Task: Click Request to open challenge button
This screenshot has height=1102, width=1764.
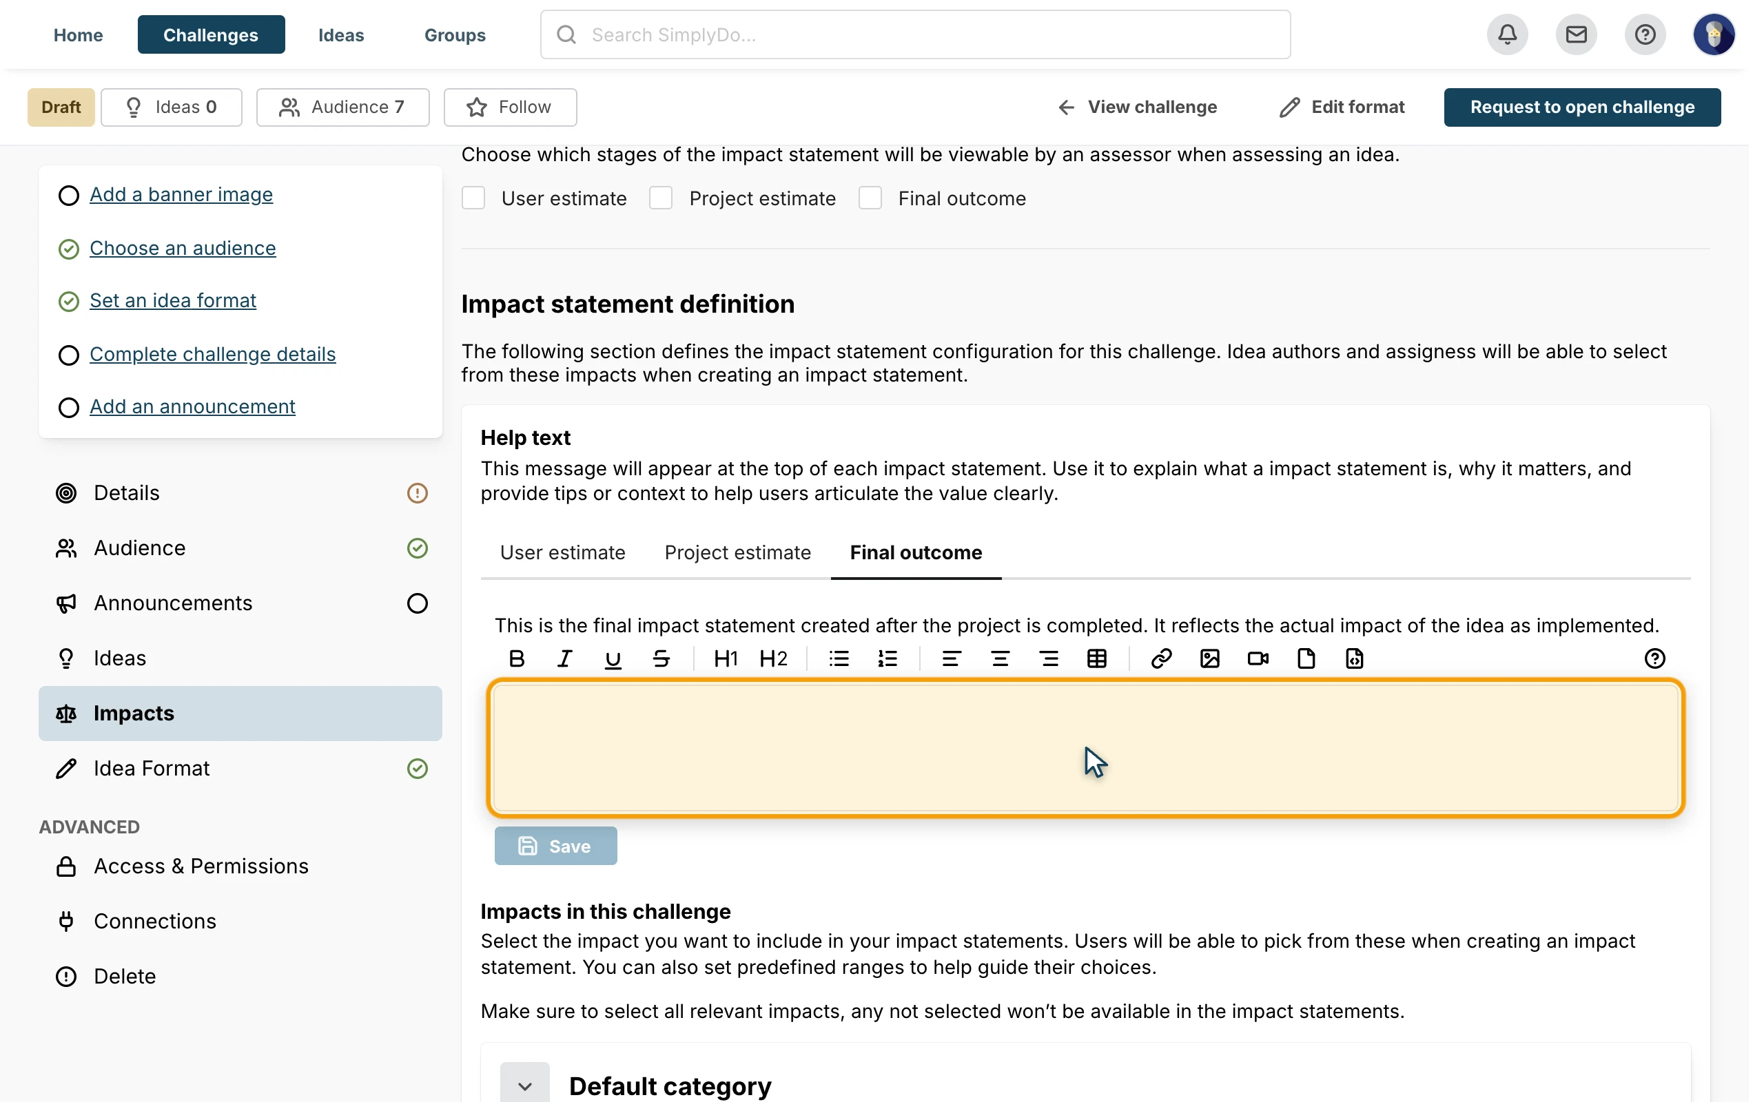Action: click(x=1583, y=107)
